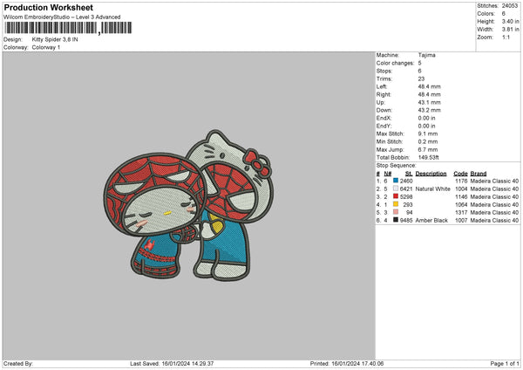The image size is (523, 370).
Task: Click the Stitches value 24053
Action: pyautogui.click(x=510, y=6)
